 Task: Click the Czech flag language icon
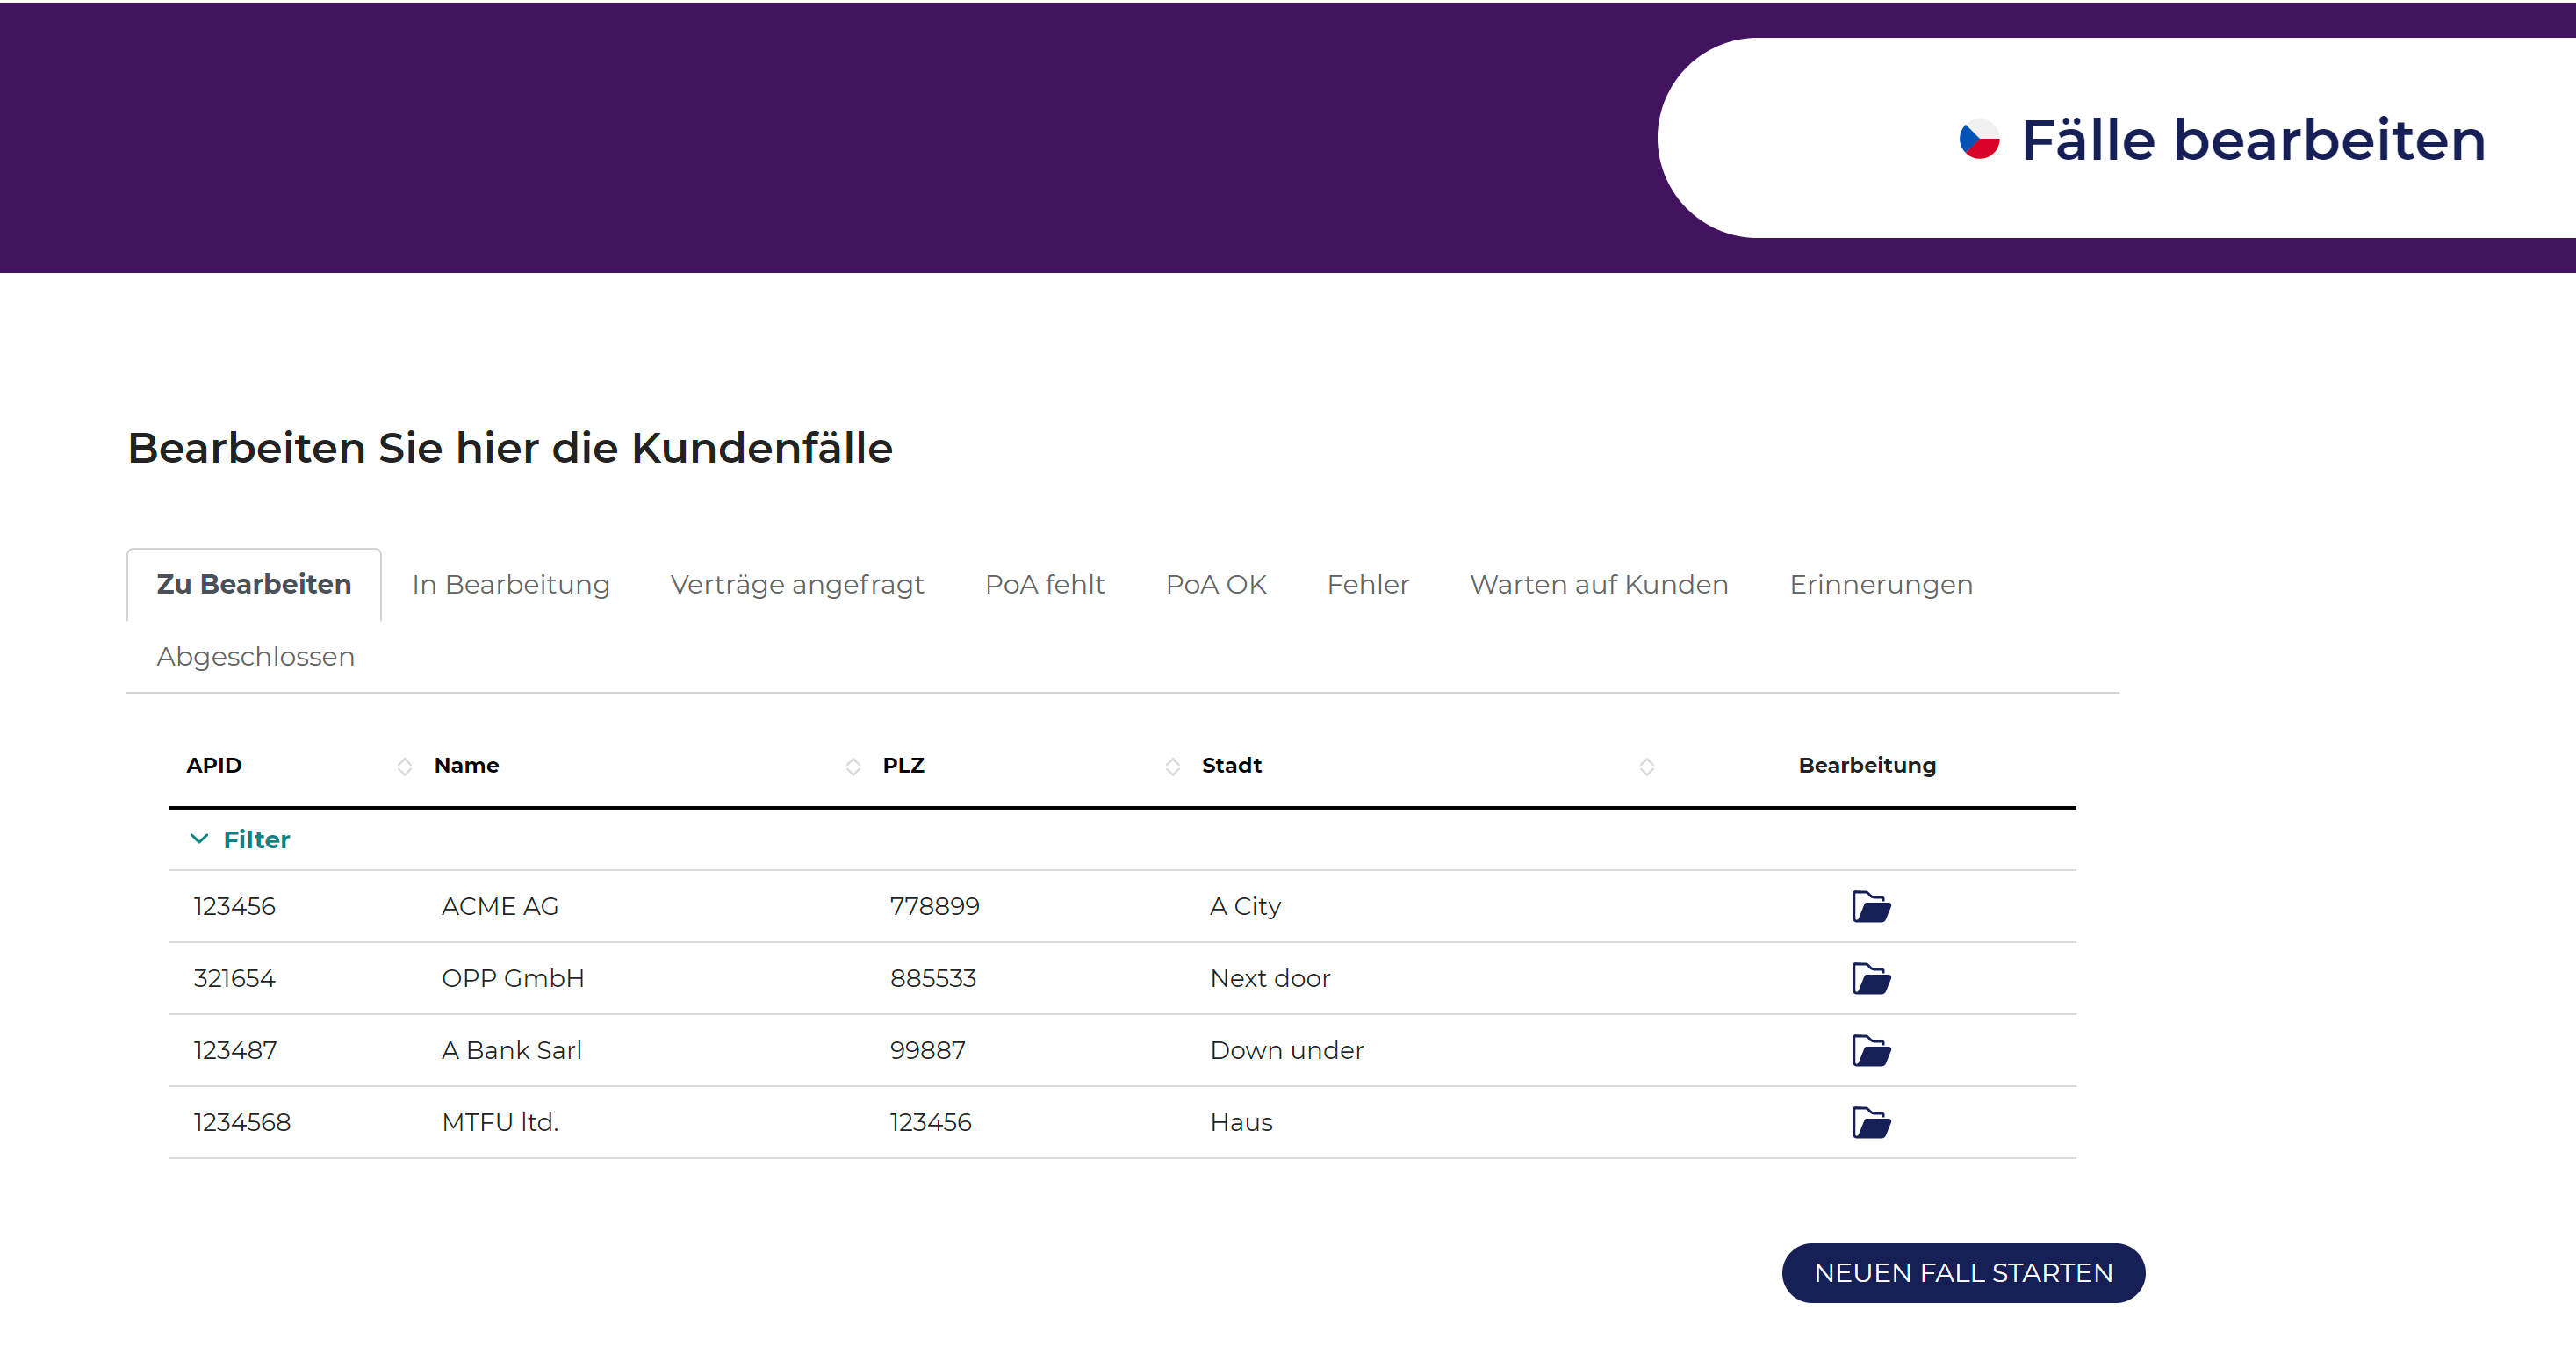tap(1979, 139)
